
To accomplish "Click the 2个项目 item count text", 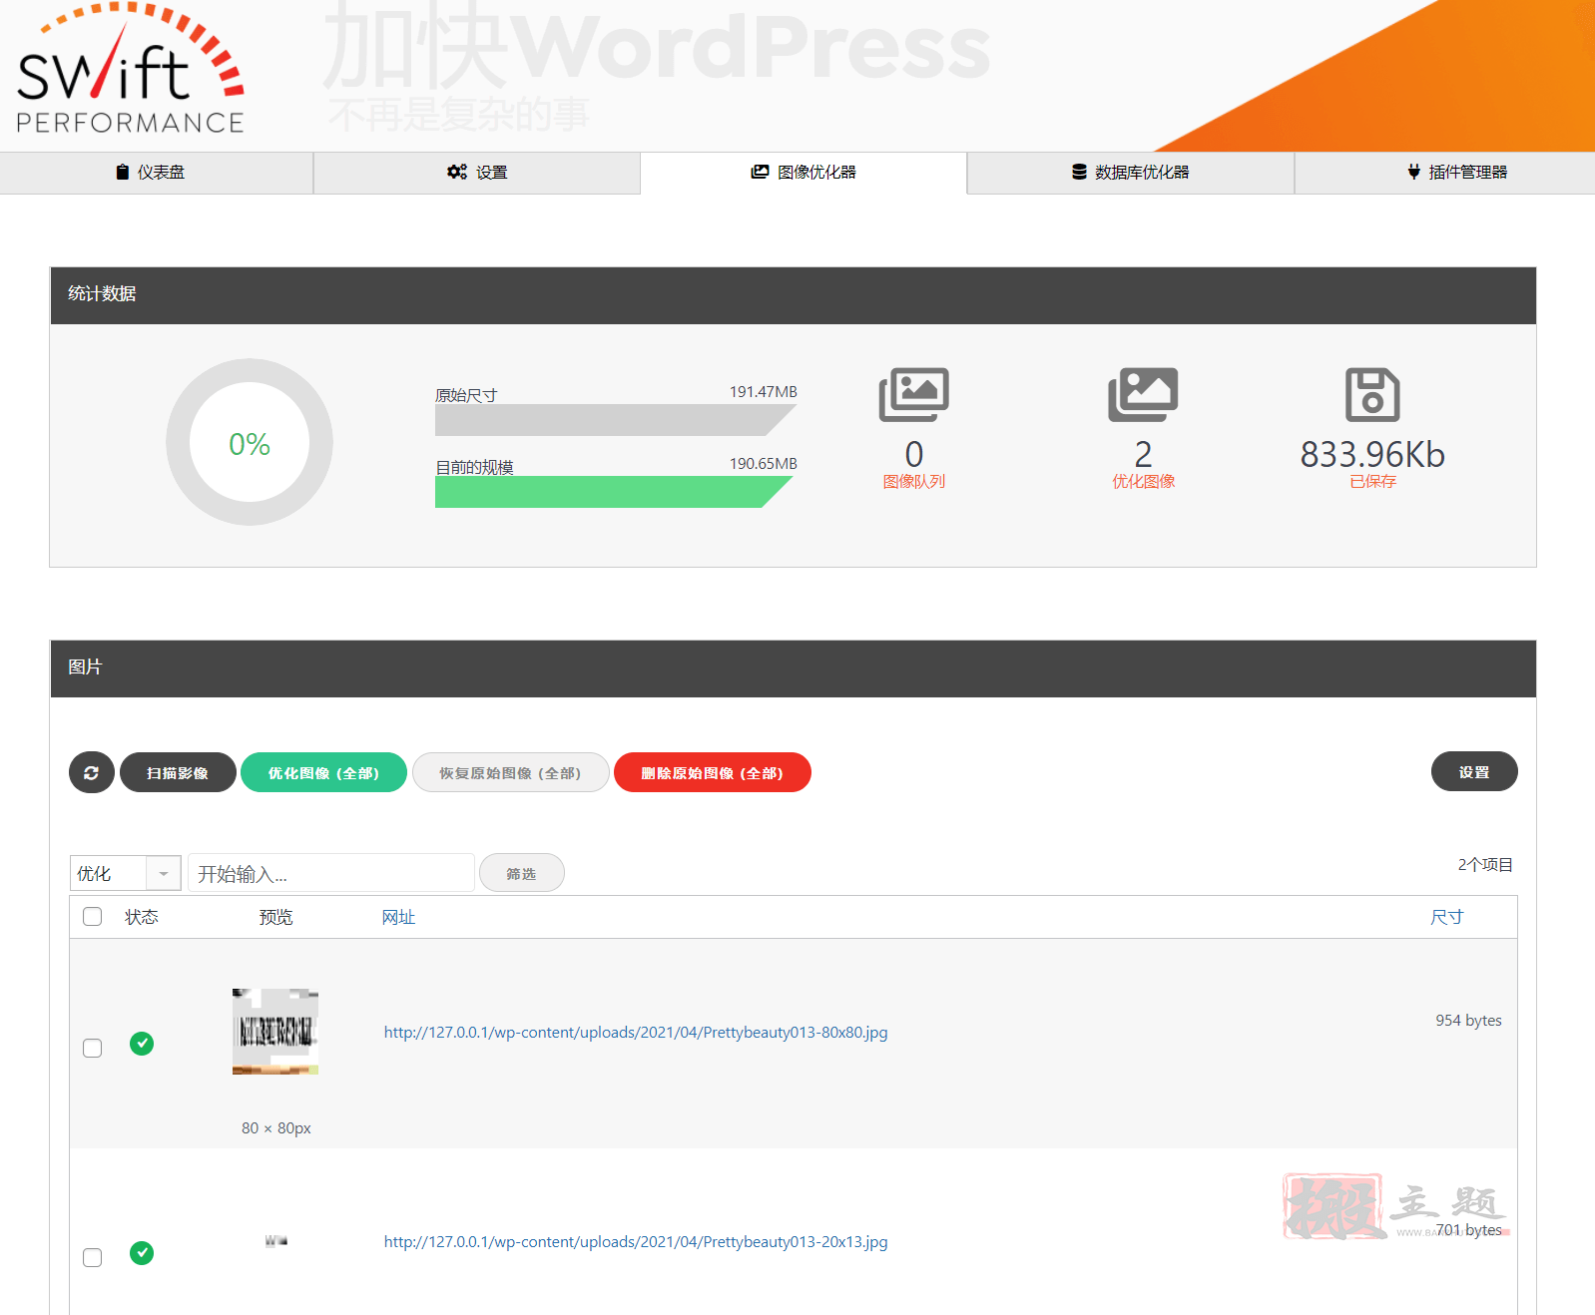I will pyautogui.click(x=1485, y=865).
